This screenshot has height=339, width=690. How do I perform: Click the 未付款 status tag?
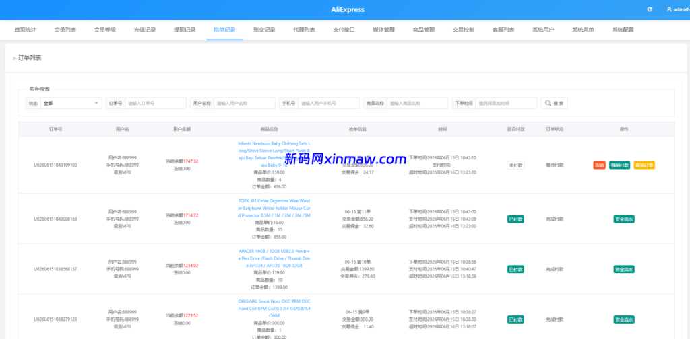click(x=515, y=165)
